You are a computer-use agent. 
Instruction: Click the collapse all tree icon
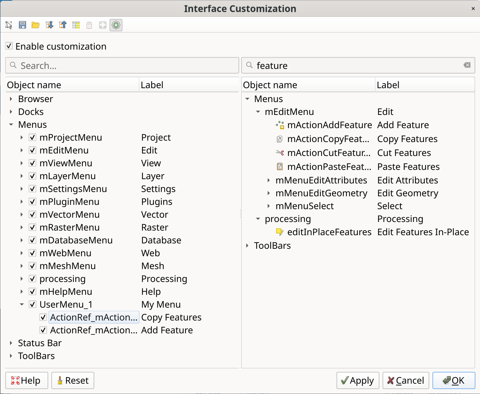(63, 25)
